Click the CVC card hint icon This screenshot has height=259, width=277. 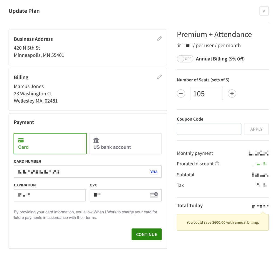pos(154,195)
